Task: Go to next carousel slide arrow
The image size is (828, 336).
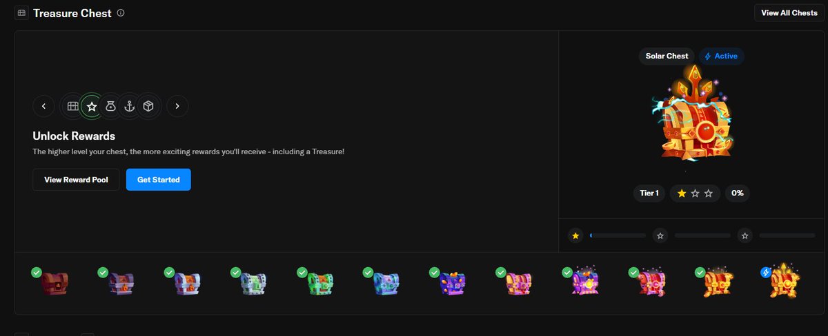Action: [x=177, y=106]
